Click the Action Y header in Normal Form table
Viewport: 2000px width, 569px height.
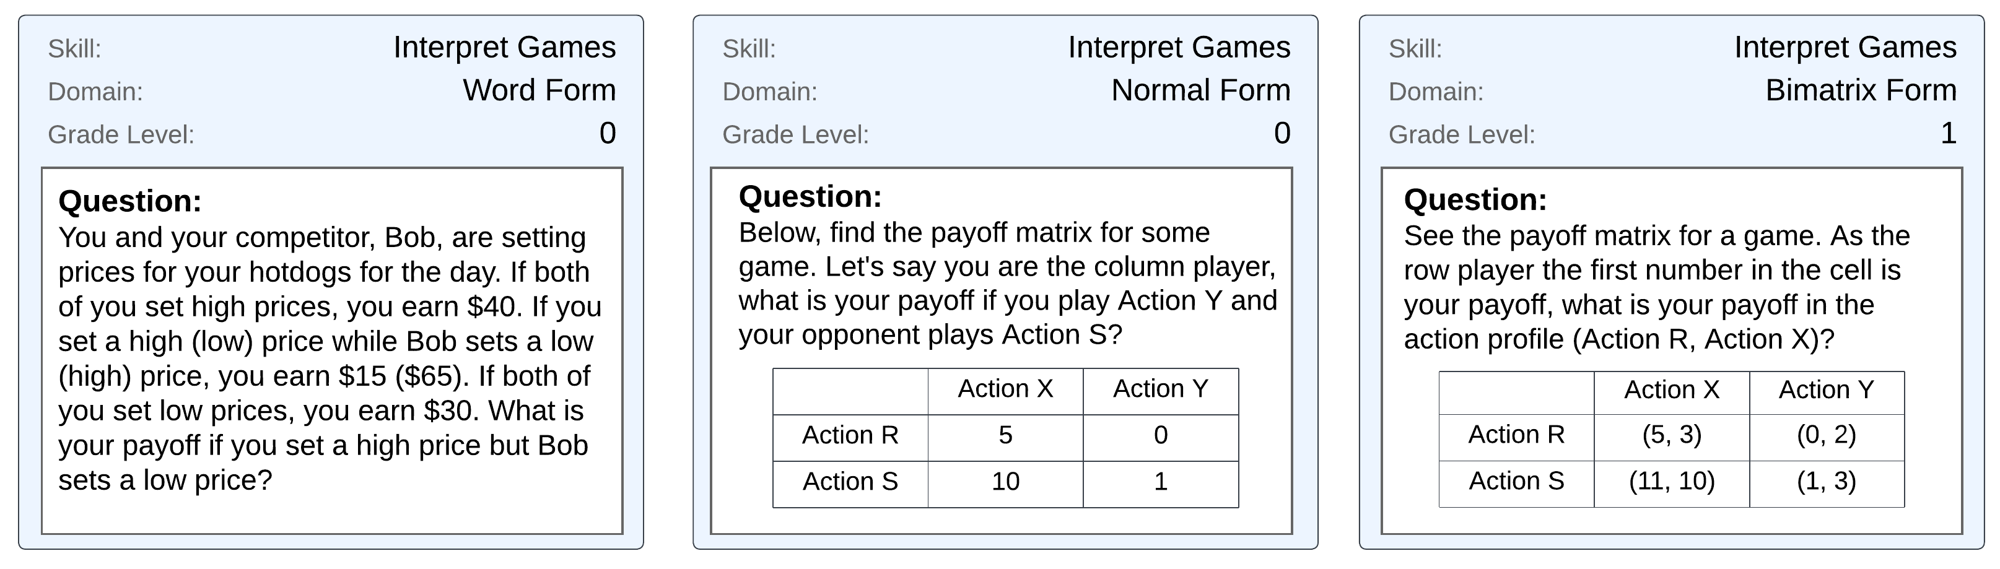1160,389
